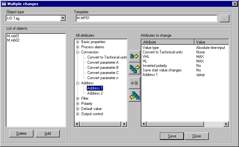This screenshot has width=239, height=147.
Task: Click the remove all attributes arrow button
Action: (134, 95)
